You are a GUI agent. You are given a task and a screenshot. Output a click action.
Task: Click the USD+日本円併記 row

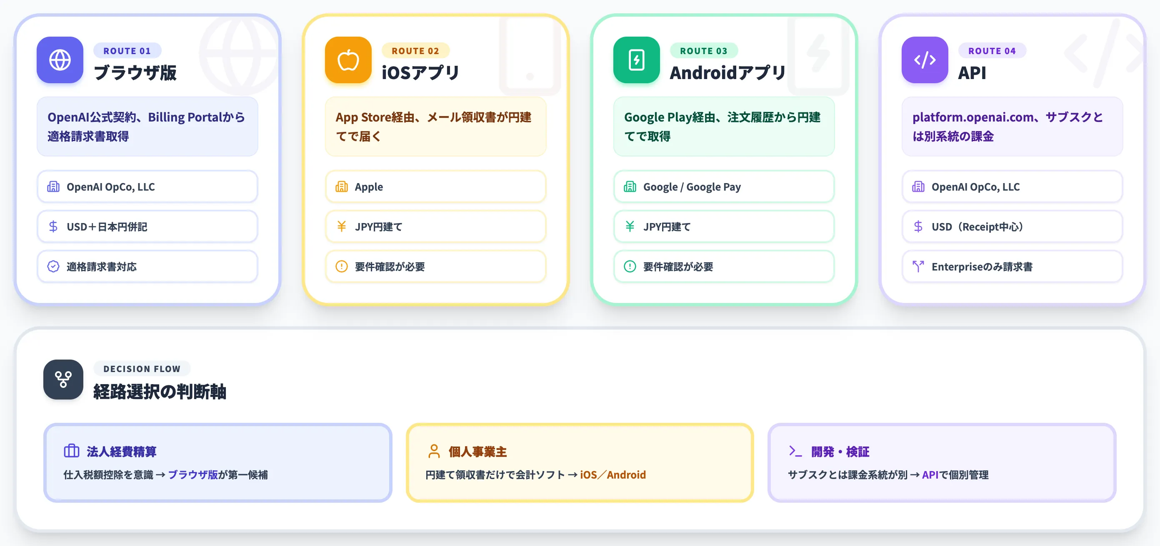click(147, 226)
